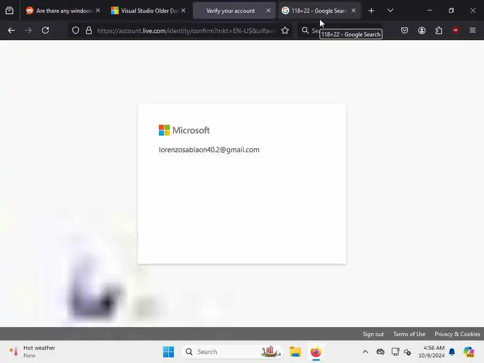This screenshot has width=484, height=363.
Task: Close the Reddit tab
Action: tap(98, 10)
